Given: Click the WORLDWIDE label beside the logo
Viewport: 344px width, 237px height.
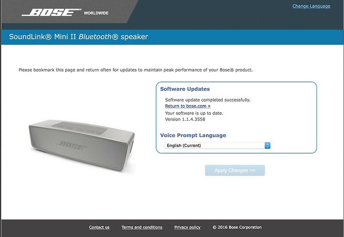Looking at the screenshot, I should tap(96, 13).
